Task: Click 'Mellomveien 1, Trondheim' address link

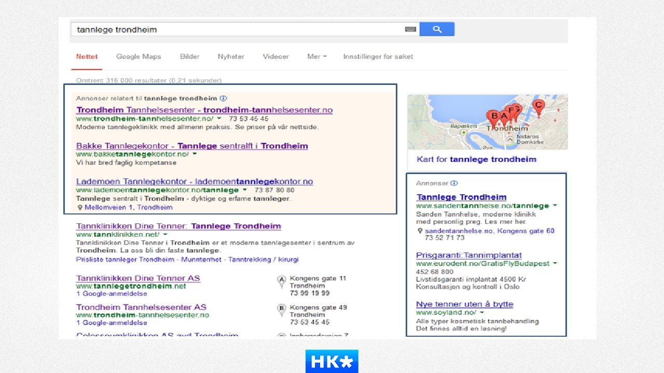Action: 129,207
